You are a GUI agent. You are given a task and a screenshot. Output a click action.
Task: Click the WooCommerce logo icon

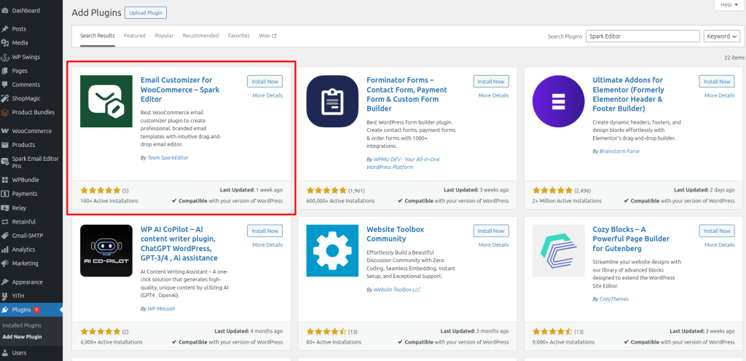tap(5, 131)
